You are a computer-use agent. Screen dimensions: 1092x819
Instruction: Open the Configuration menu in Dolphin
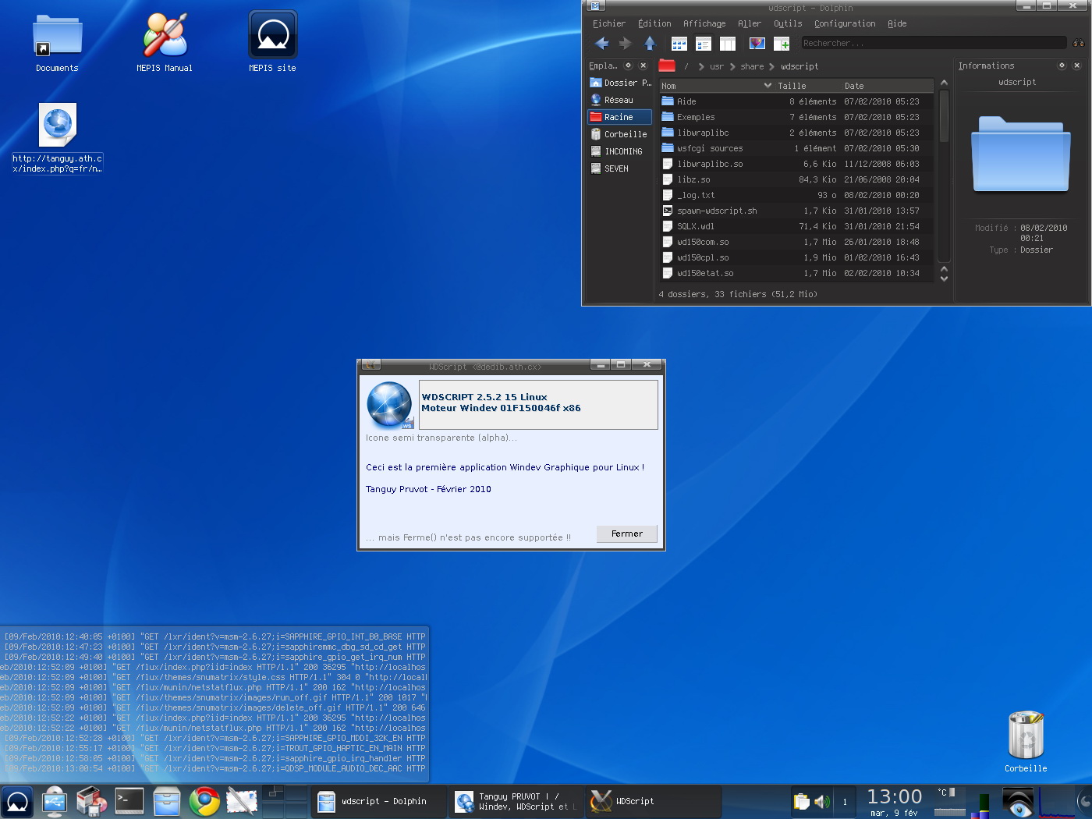845,24
